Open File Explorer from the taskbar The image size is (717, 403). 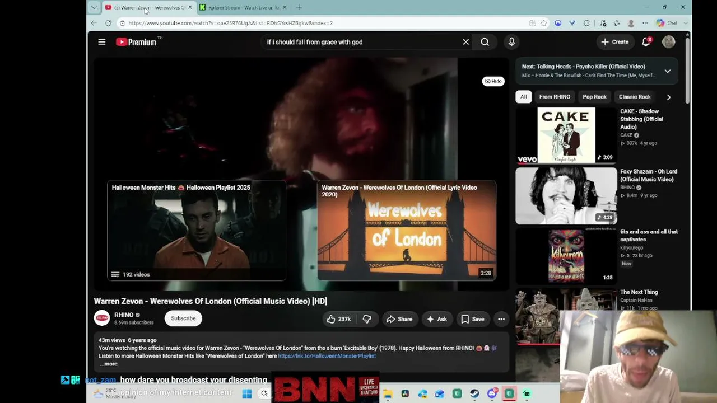pos(388,393)
